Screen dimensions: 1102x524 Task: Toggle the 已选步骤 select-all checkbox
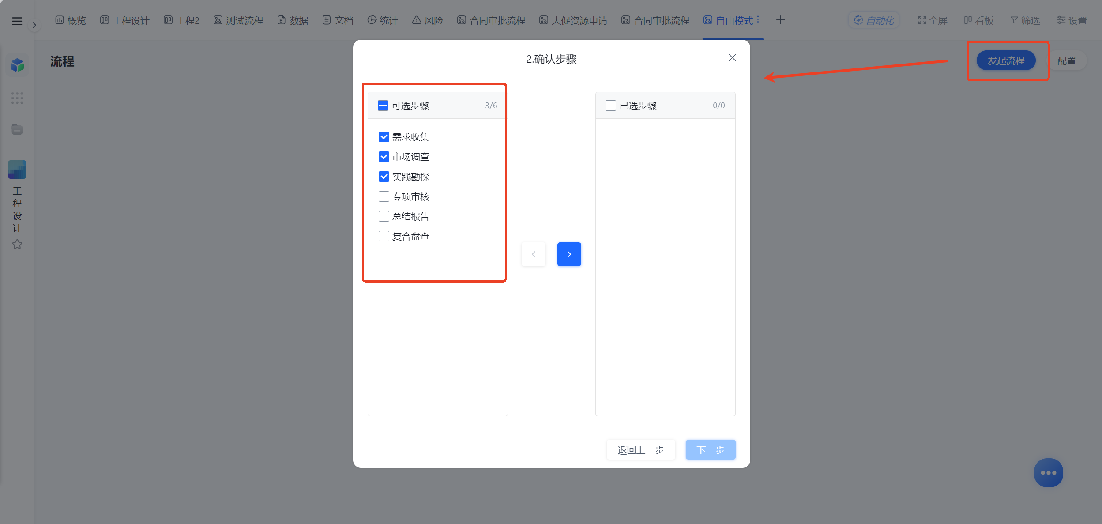coord(611,106)
